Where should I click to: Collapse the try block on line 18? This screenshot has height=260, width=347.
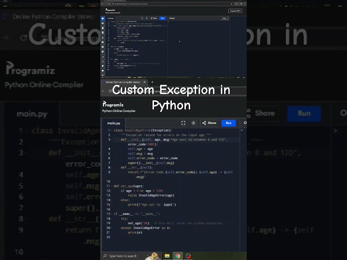click(112, 219)
